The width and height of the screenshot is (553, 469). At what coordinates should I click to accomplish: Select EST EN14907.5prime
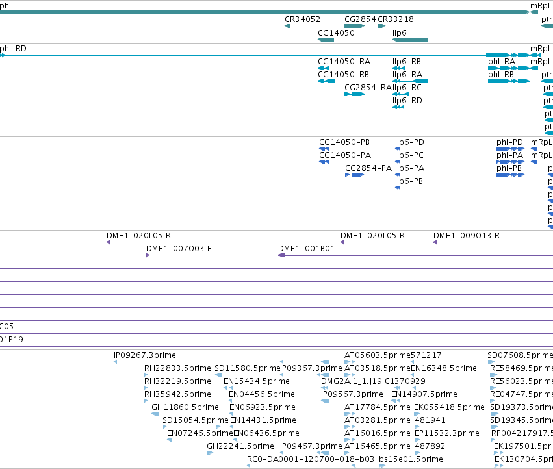click(396, 401)
